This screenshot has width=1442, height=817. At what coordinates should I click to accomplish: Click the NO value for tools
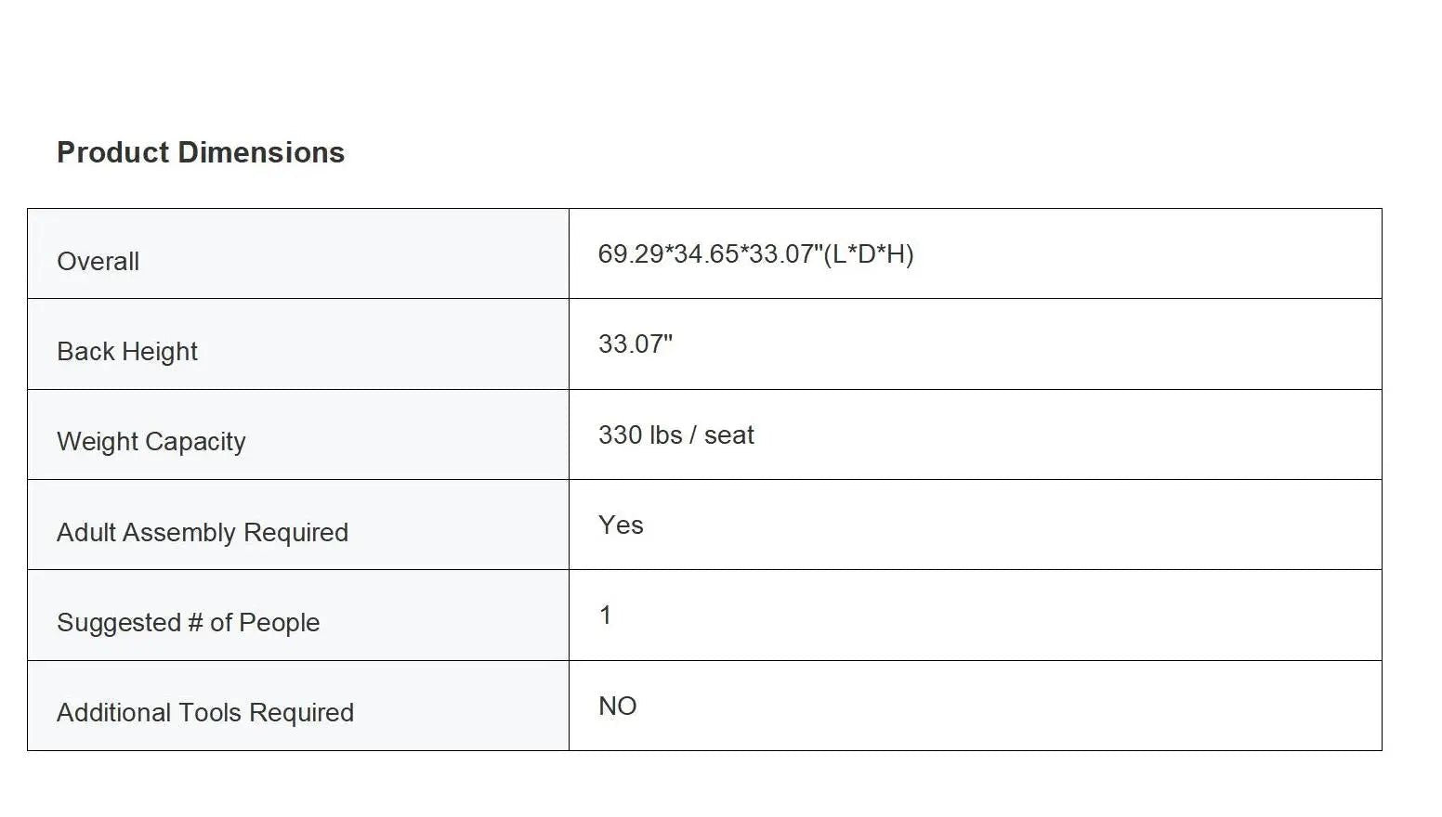[x=617, y=706]
